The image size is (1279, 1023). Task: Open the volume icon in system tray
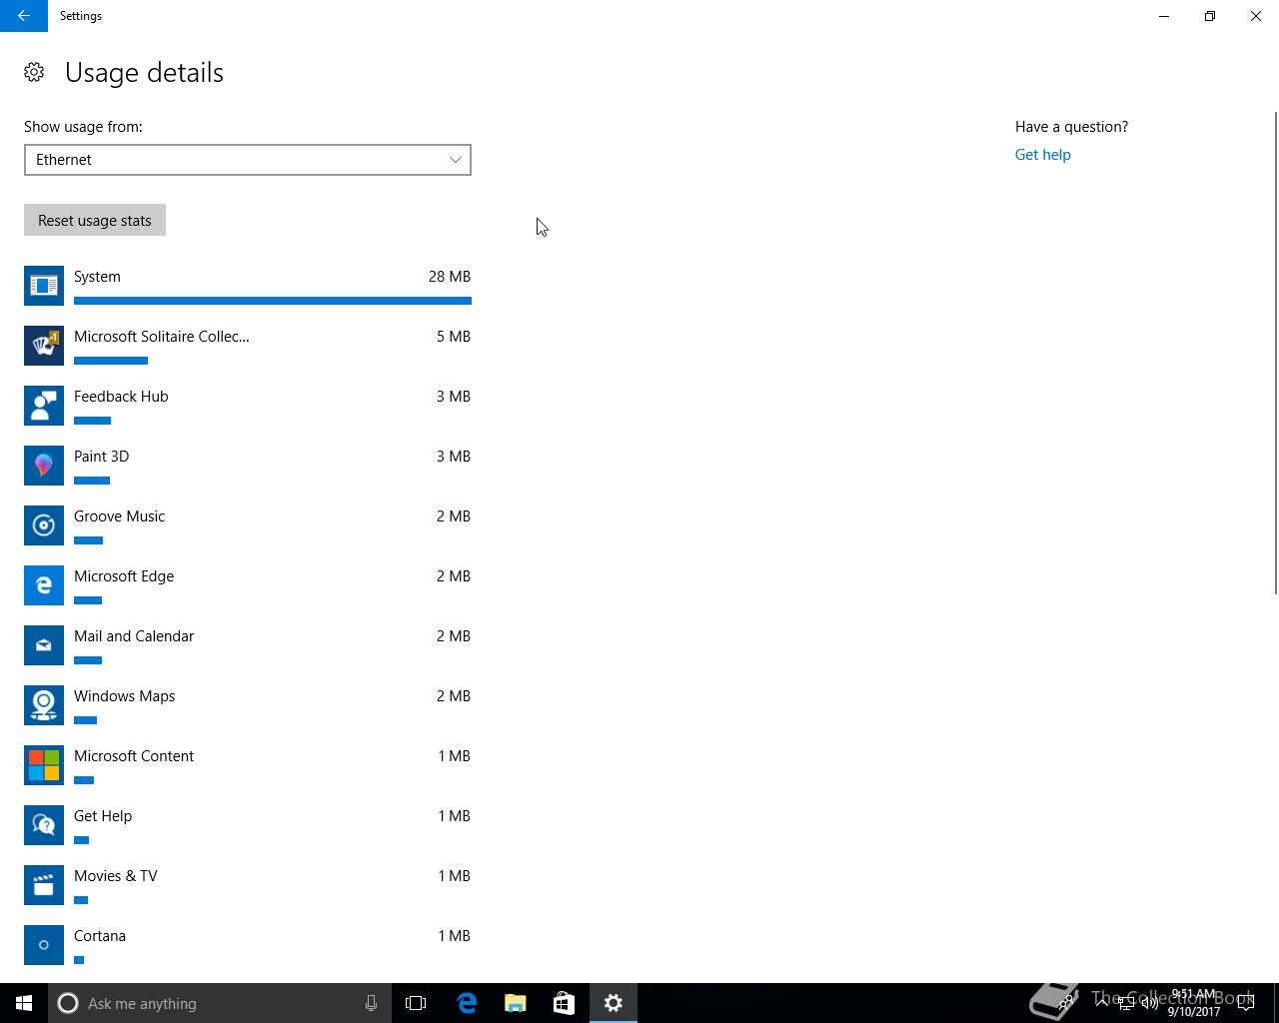(1149, 1003)
